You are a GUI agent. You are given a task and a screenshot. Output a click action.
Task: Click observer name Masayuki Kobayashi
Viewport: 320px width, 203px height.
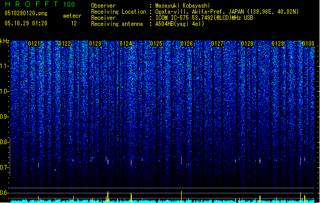pos(183,6)
